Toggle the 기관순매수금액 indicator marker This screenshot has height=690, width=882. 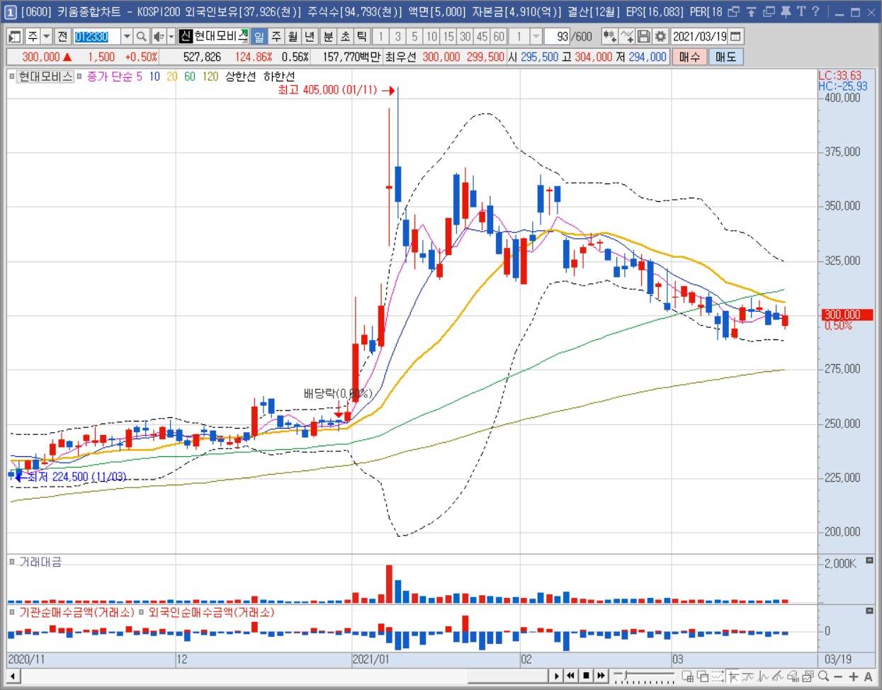point(12,612)
